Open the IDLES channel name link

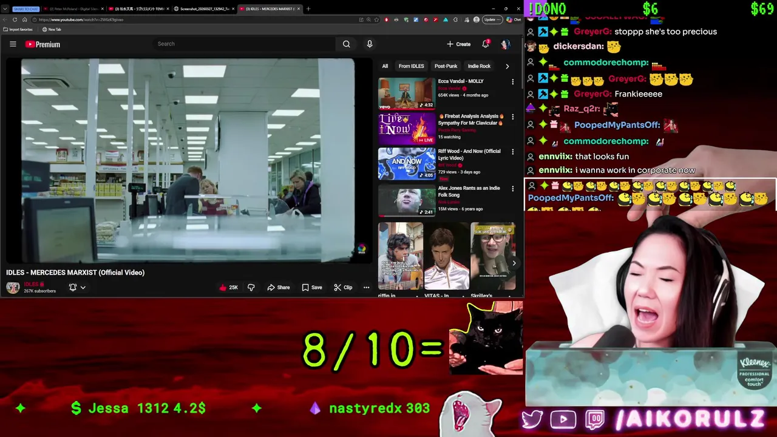point(32,284)
